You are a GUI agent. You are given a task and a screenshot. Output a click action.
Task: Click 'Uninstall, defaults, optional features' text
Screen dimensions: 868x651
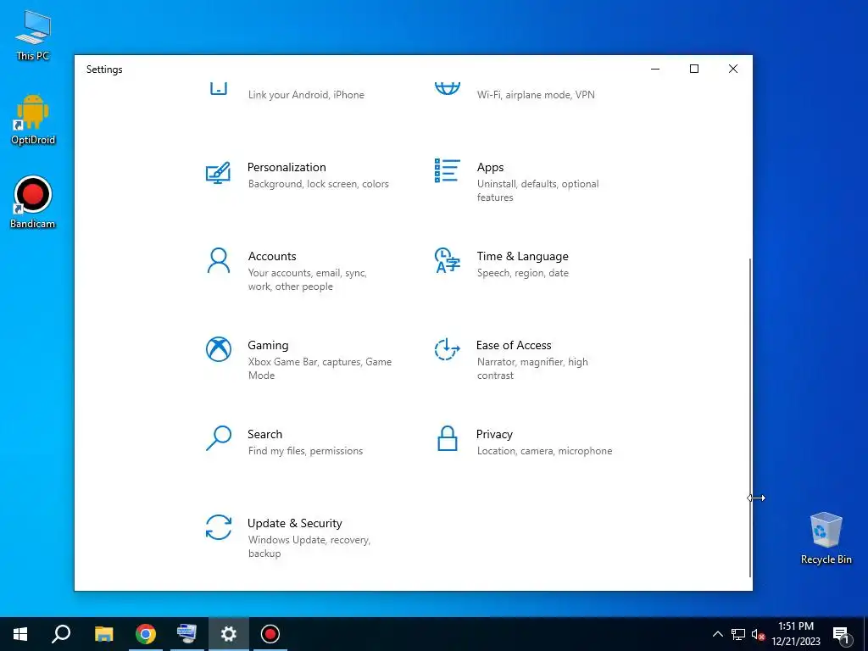point(537,191)
